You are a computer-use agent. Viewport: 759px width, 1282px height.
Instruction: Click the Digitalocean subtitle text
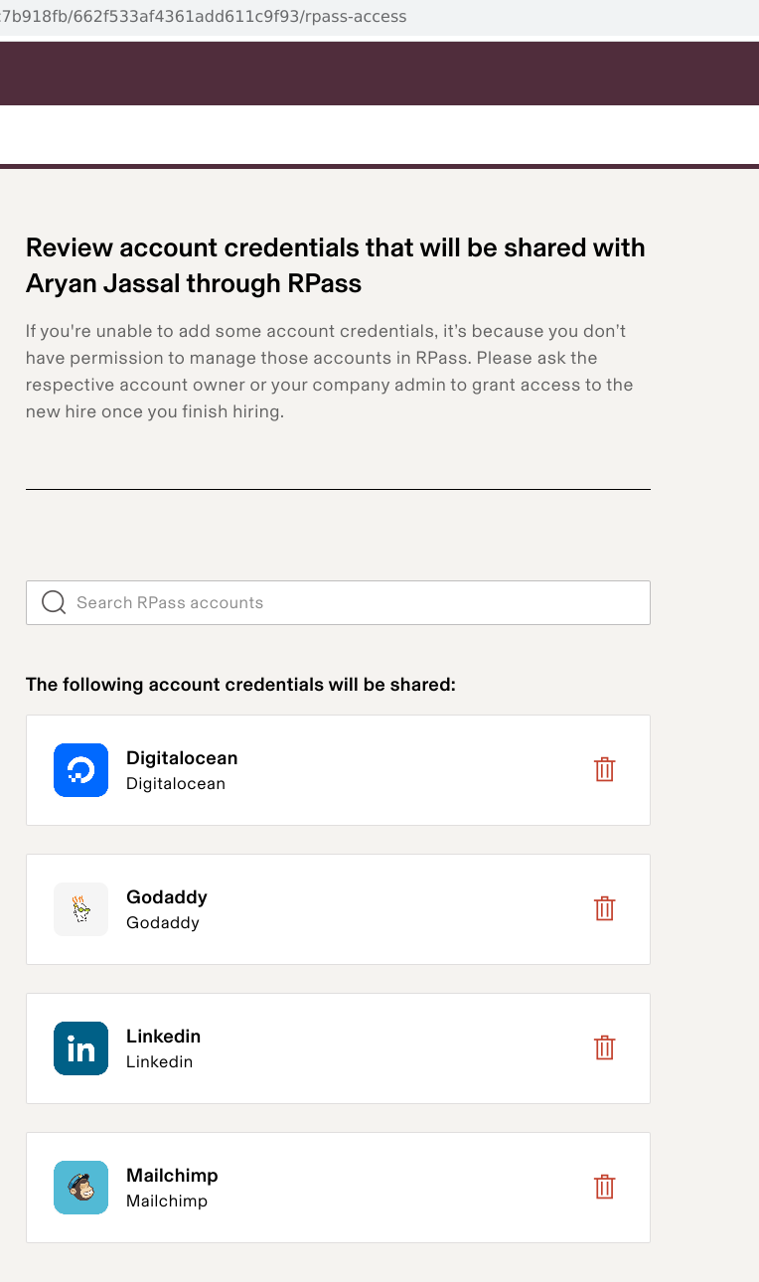point(176,784)
